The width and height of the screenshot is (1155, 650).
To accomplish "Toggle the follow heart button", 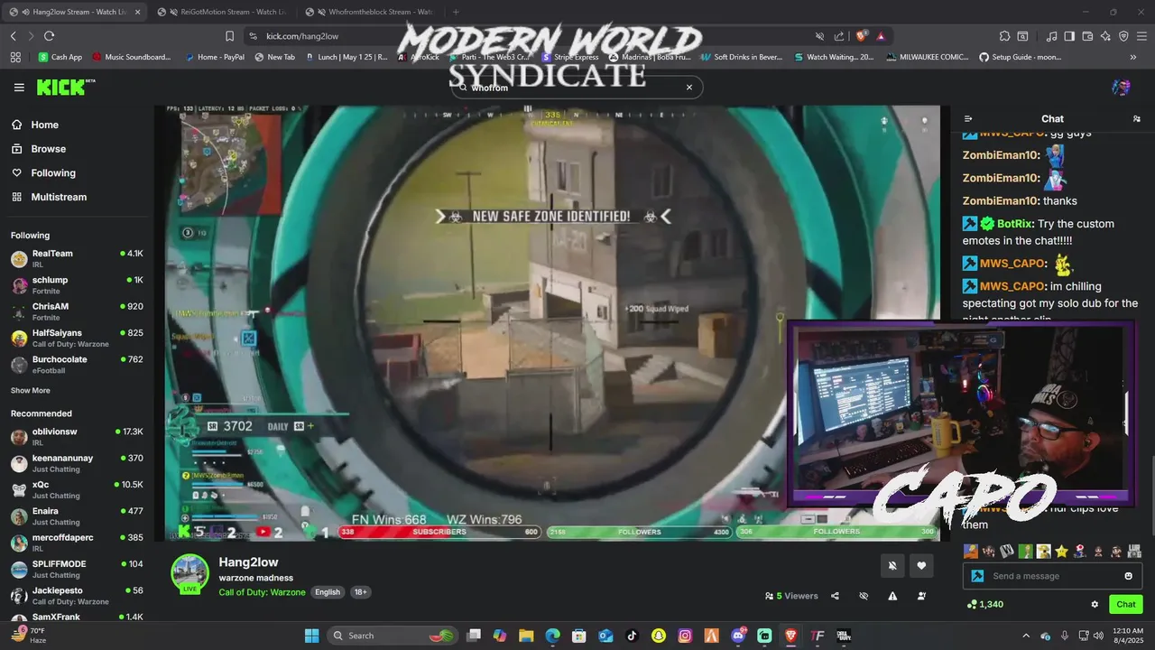I will (x=921, y=566).
